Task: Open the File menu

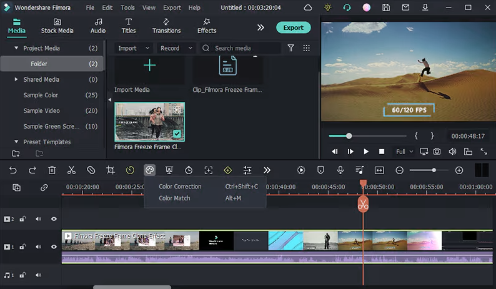Action: point(90,7)
